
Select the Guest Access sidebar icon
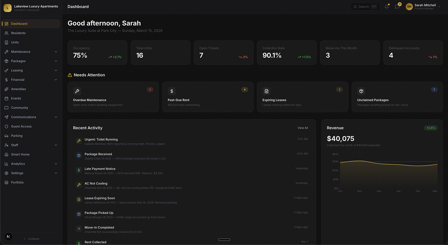pos(6,126)
